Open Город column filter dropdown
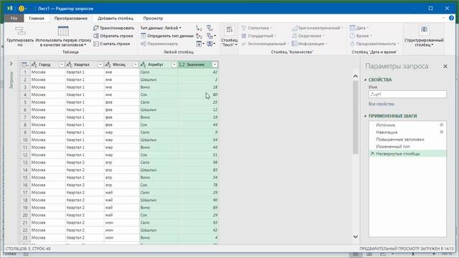This screenshot has width=459, height=258. click(62, 64)
